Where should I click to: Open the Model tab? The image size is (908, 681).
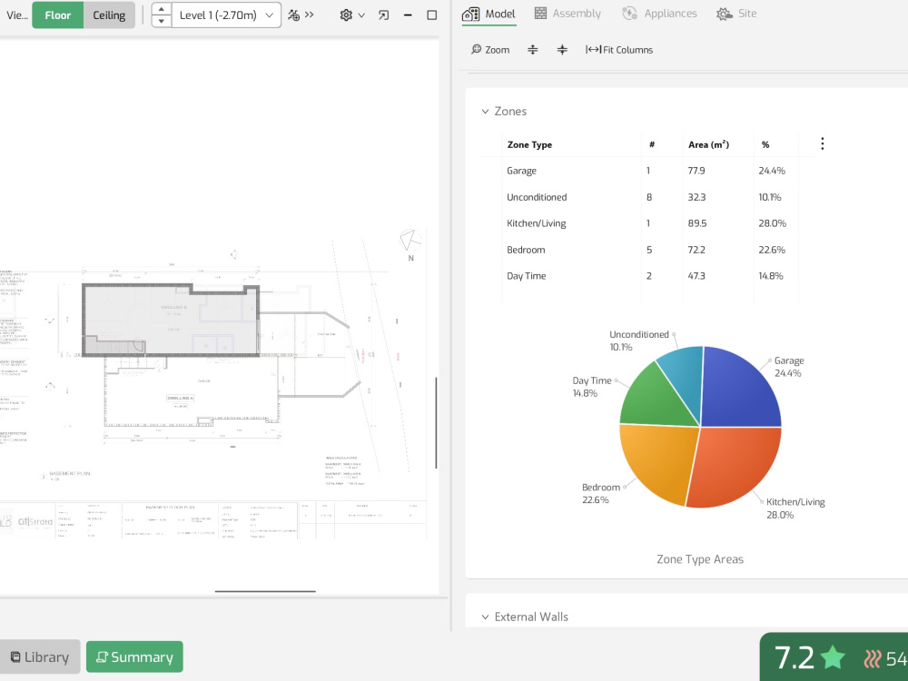tap(489, 14)
